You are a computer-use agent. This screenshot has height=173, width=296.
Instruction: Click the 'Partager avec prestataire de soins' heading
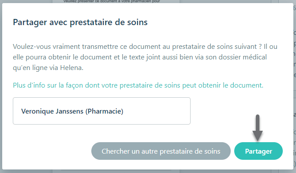tap(80, 22)
